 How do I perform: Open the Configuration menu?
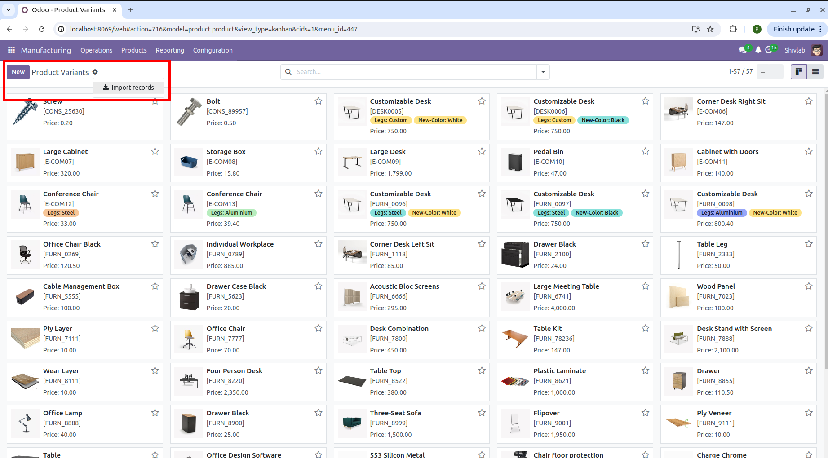pos(213,50)
